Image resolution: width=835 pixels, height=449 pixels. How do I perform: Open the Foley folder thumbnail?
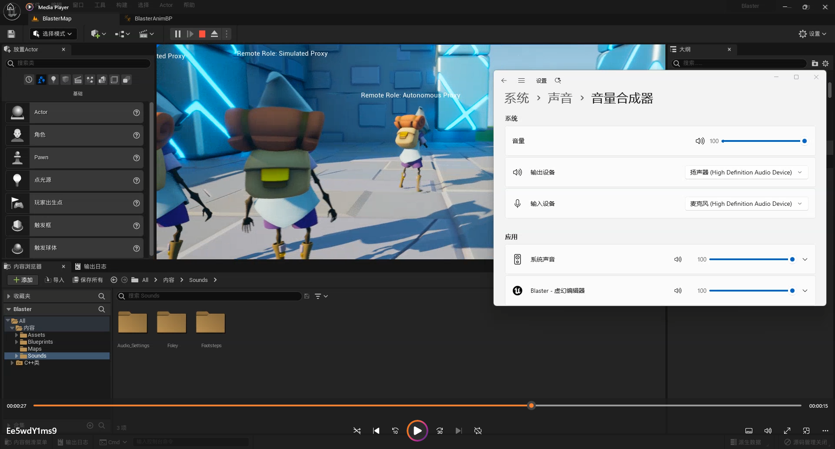coord(172,323)
